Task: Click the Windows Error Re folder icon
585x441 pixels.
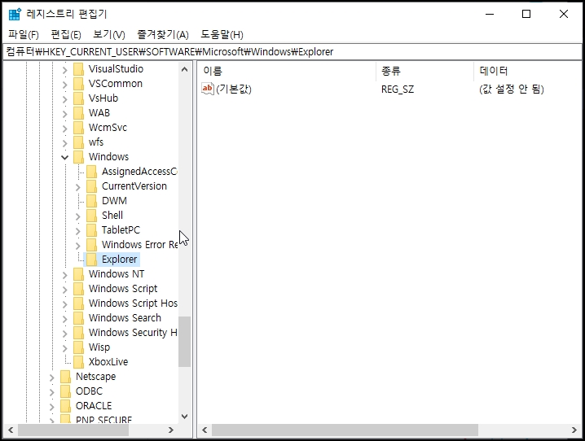Action: [x=92, y=245]
